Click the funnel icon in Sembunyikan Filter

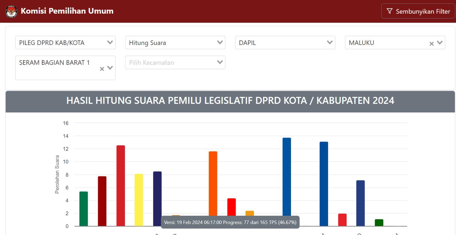click(x=390, y=11)
